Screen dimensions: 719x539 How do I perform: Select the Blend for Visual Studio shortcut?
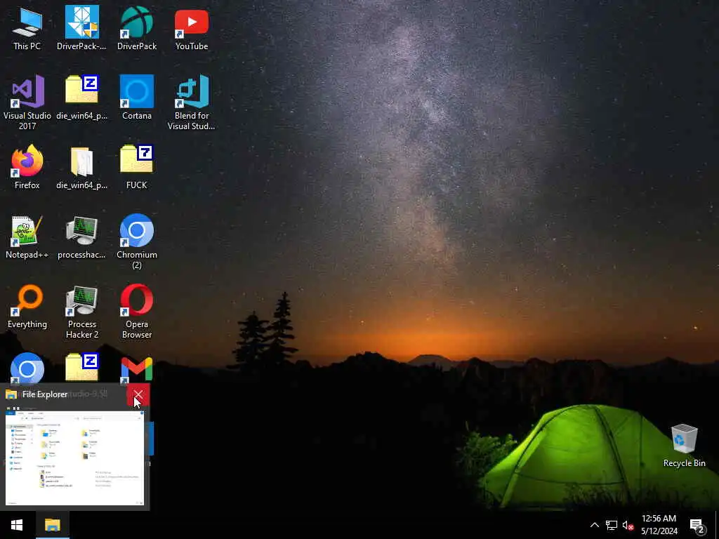(192, 102)
